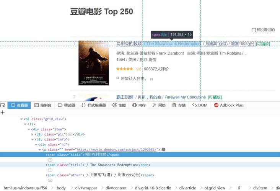Click div#content breadcrumb
280x191 pixels.
[116, 188]
